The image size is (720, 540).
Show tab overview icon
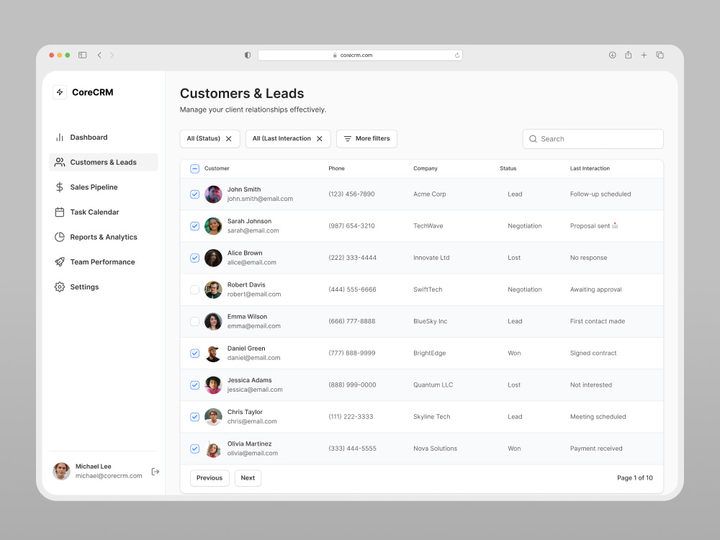pos(660,55)
